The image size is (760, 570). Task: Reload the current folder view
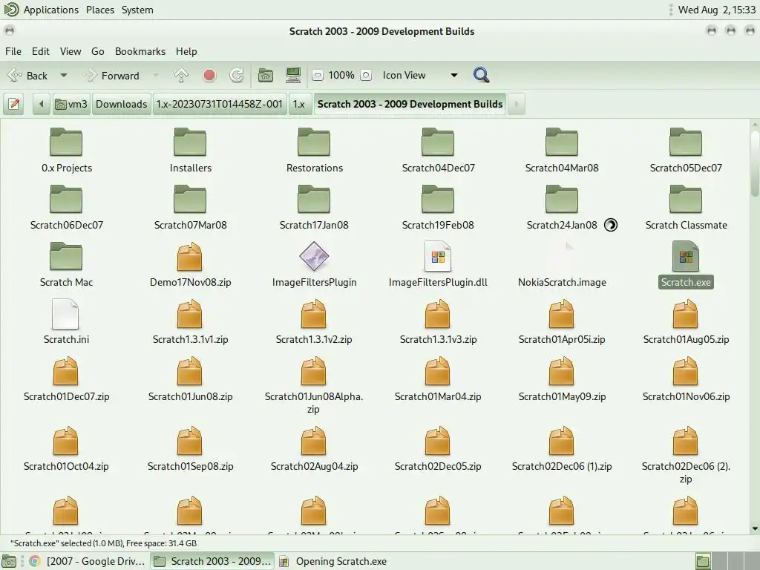point(237,75)
